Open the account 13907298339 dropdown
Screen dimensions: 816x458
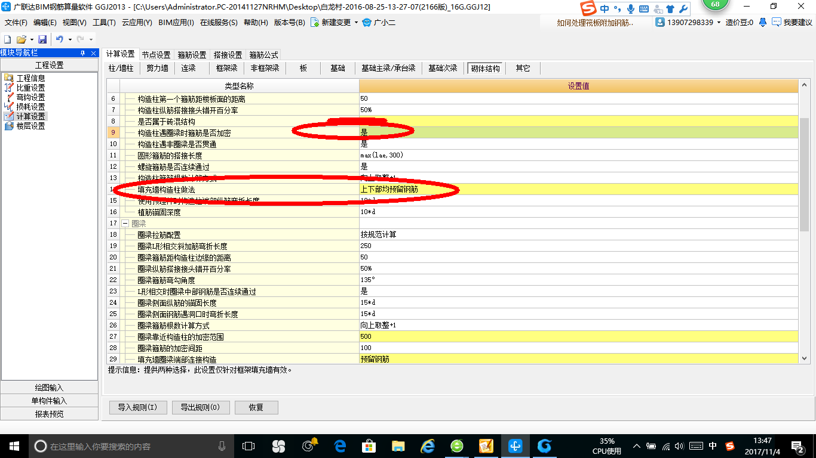(719, 23)
